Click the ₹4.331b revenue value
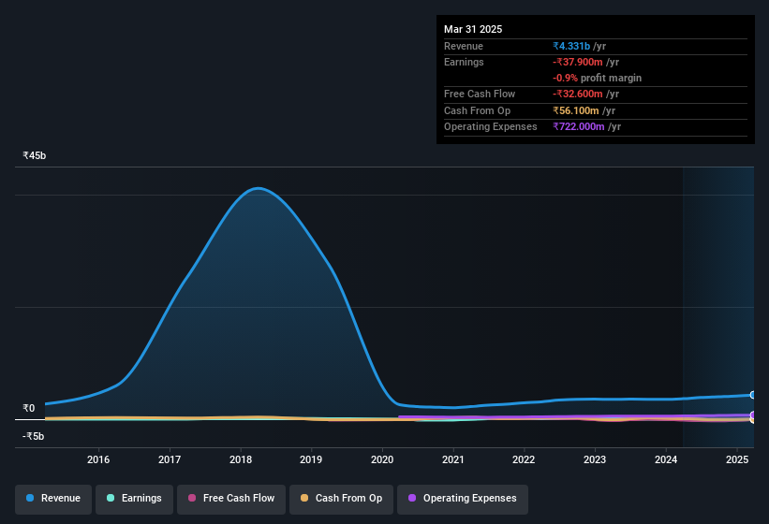This screenshot has width=769, height=524. pyautogui.click(x=571, y=46)
